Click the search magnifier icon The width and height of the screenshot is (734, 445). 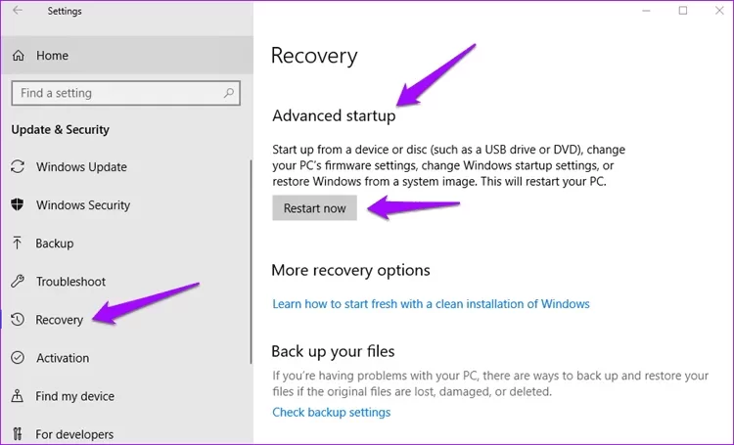point(229,93)
